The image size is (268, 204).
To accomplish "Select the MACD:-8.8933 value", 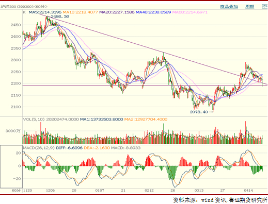I will 125,148.
